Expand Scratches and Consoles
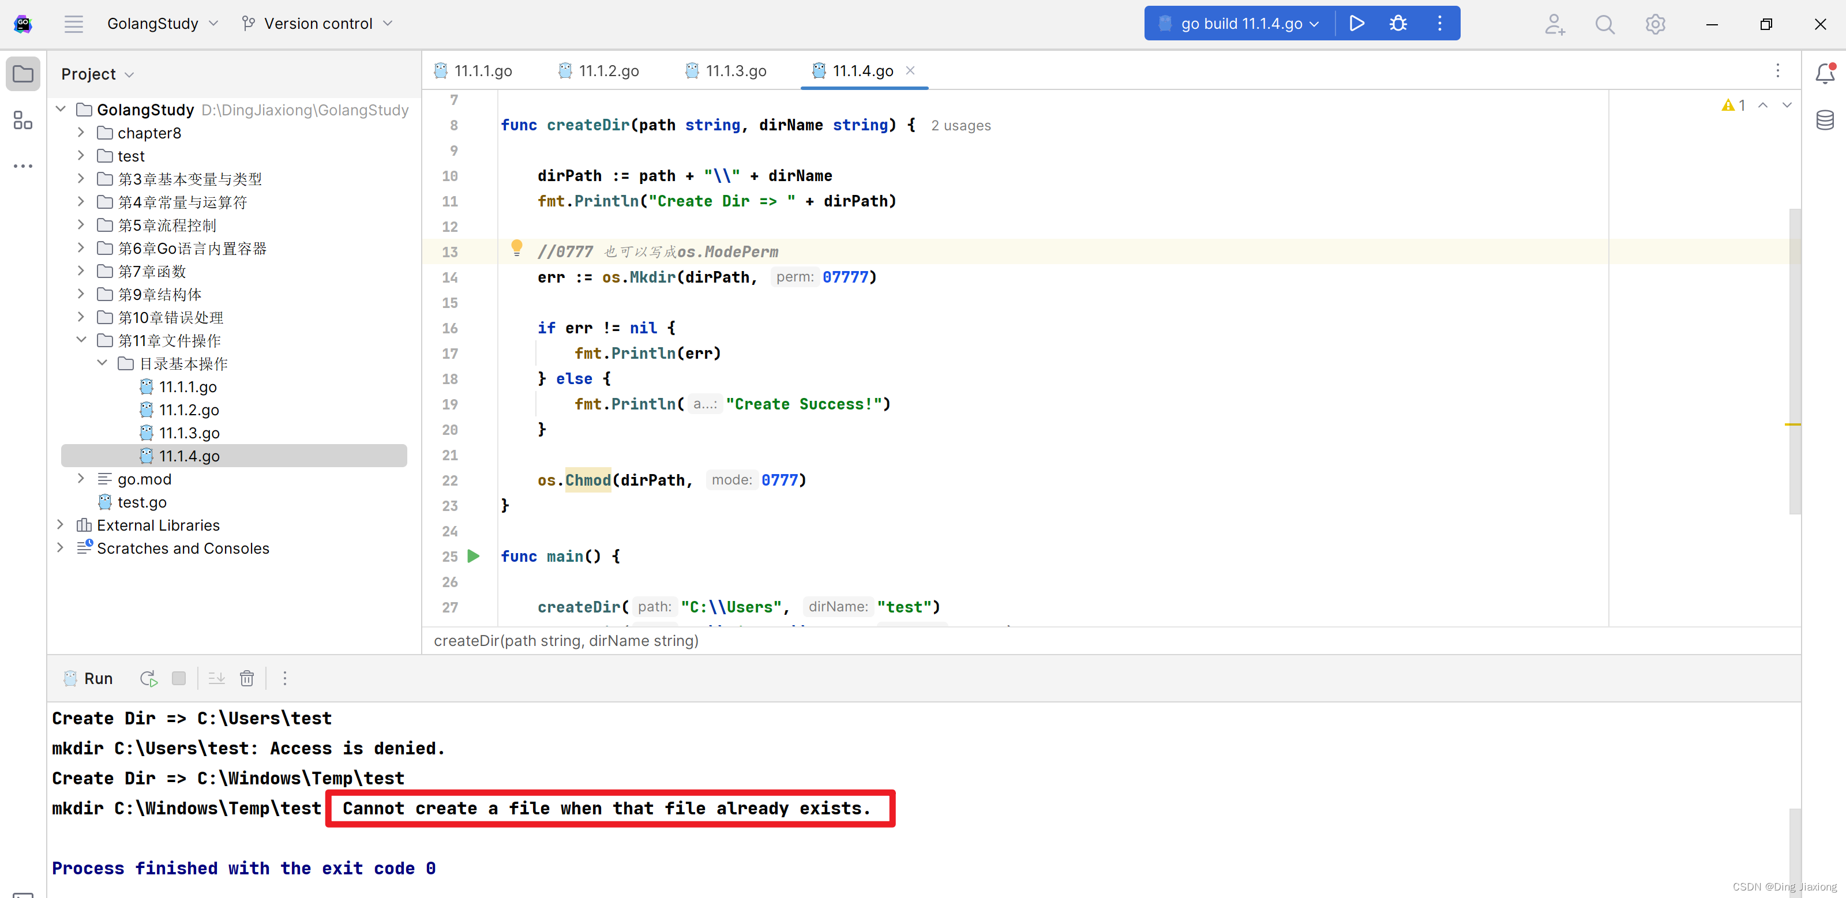Screen dimensions: 1846x898 (x=61, y=547)
